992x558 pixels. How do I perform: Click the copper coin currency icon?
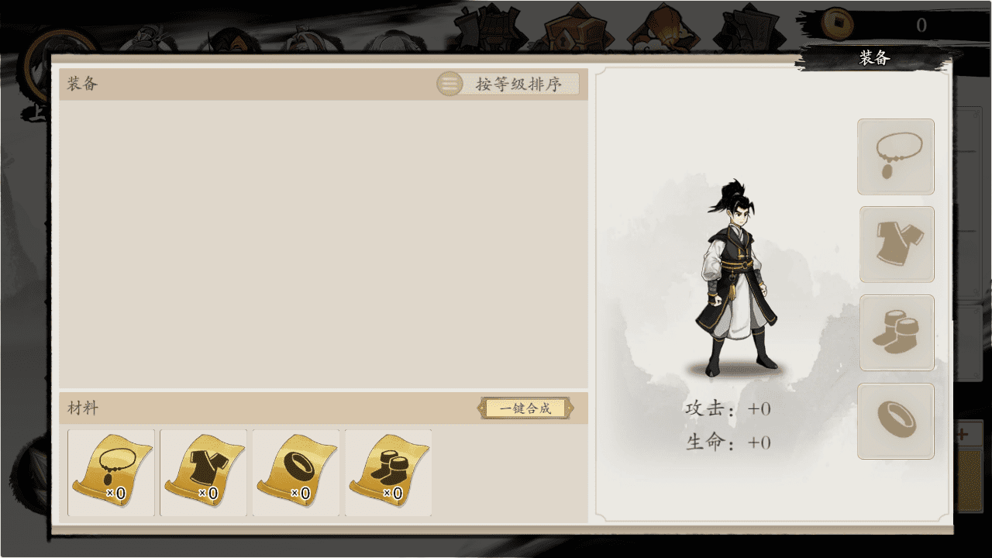(838, 22)
